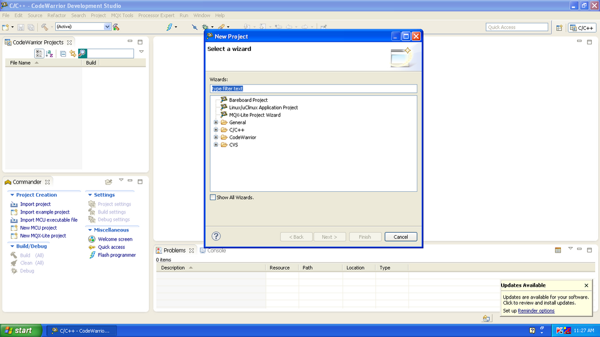
Task: Click lightning icon next to Flash programmer
Action: (92, 255)
